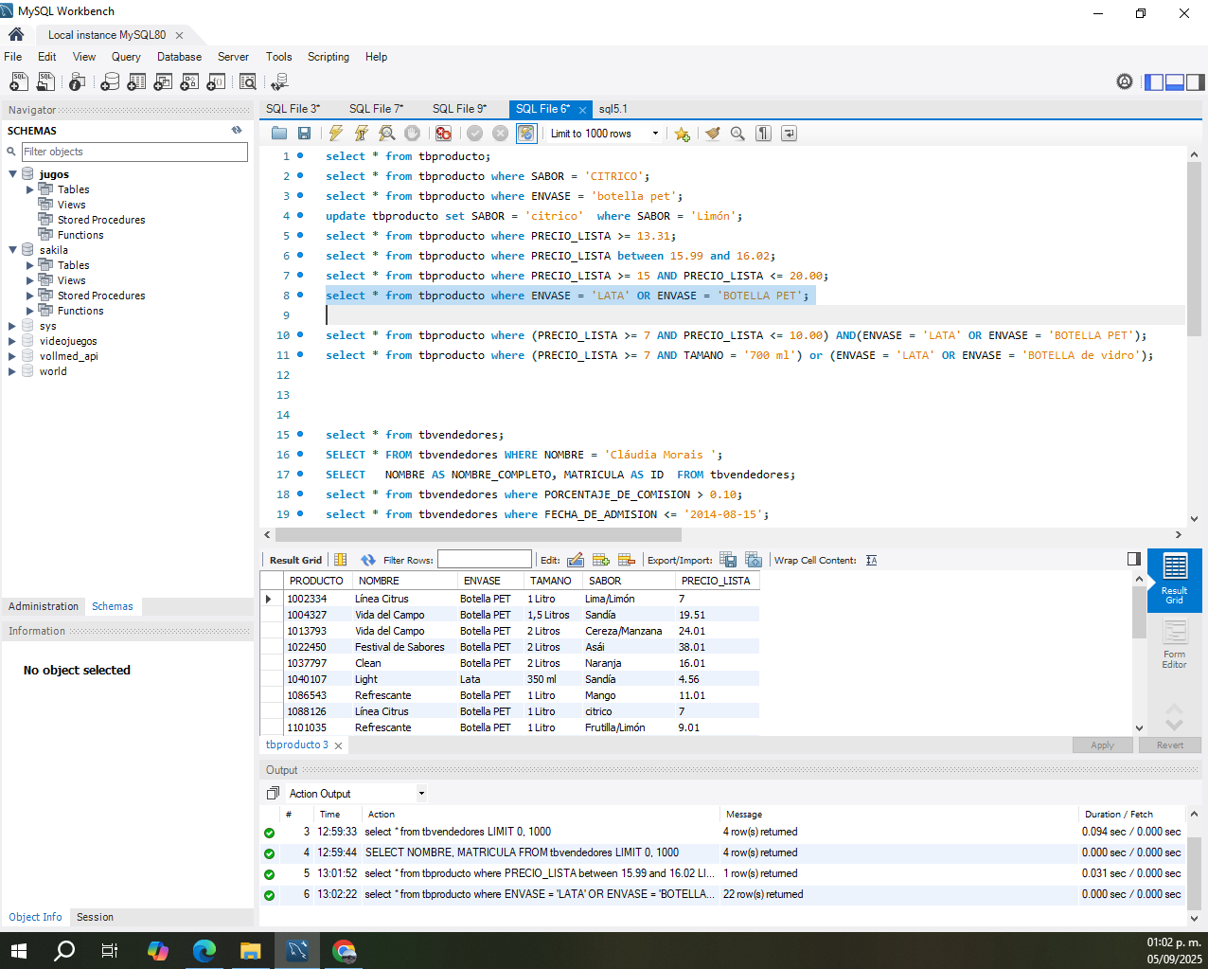Commit the current transaction icon
Viewport: 1208px width, 969px height.
(x=474, y=134)
